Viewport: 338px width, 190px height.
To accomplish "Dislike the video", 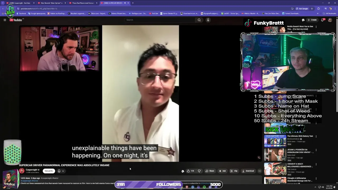I will (199, 171).
